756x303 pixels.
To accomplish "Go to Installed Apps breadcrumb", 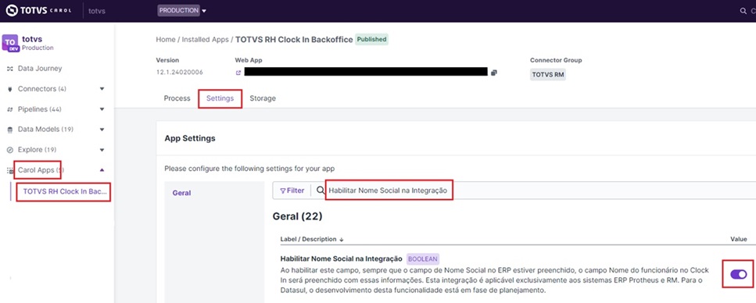I will (x=205, y=40).
